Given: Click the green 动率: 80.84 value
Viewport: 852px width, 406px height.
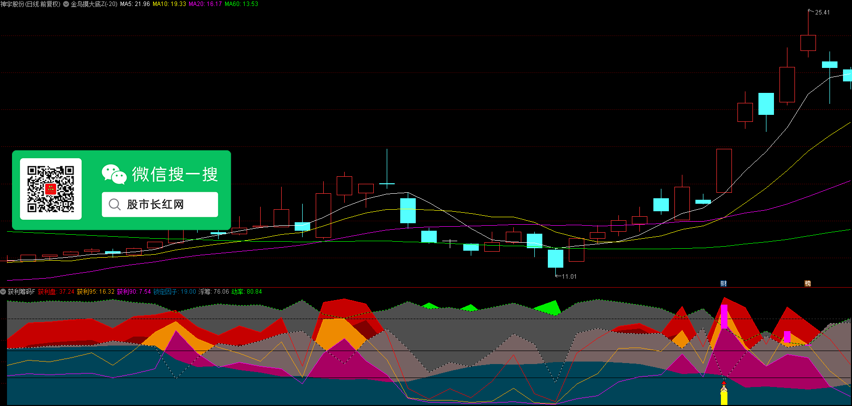Looking at the screenshot, I should (x=247, y=292).
